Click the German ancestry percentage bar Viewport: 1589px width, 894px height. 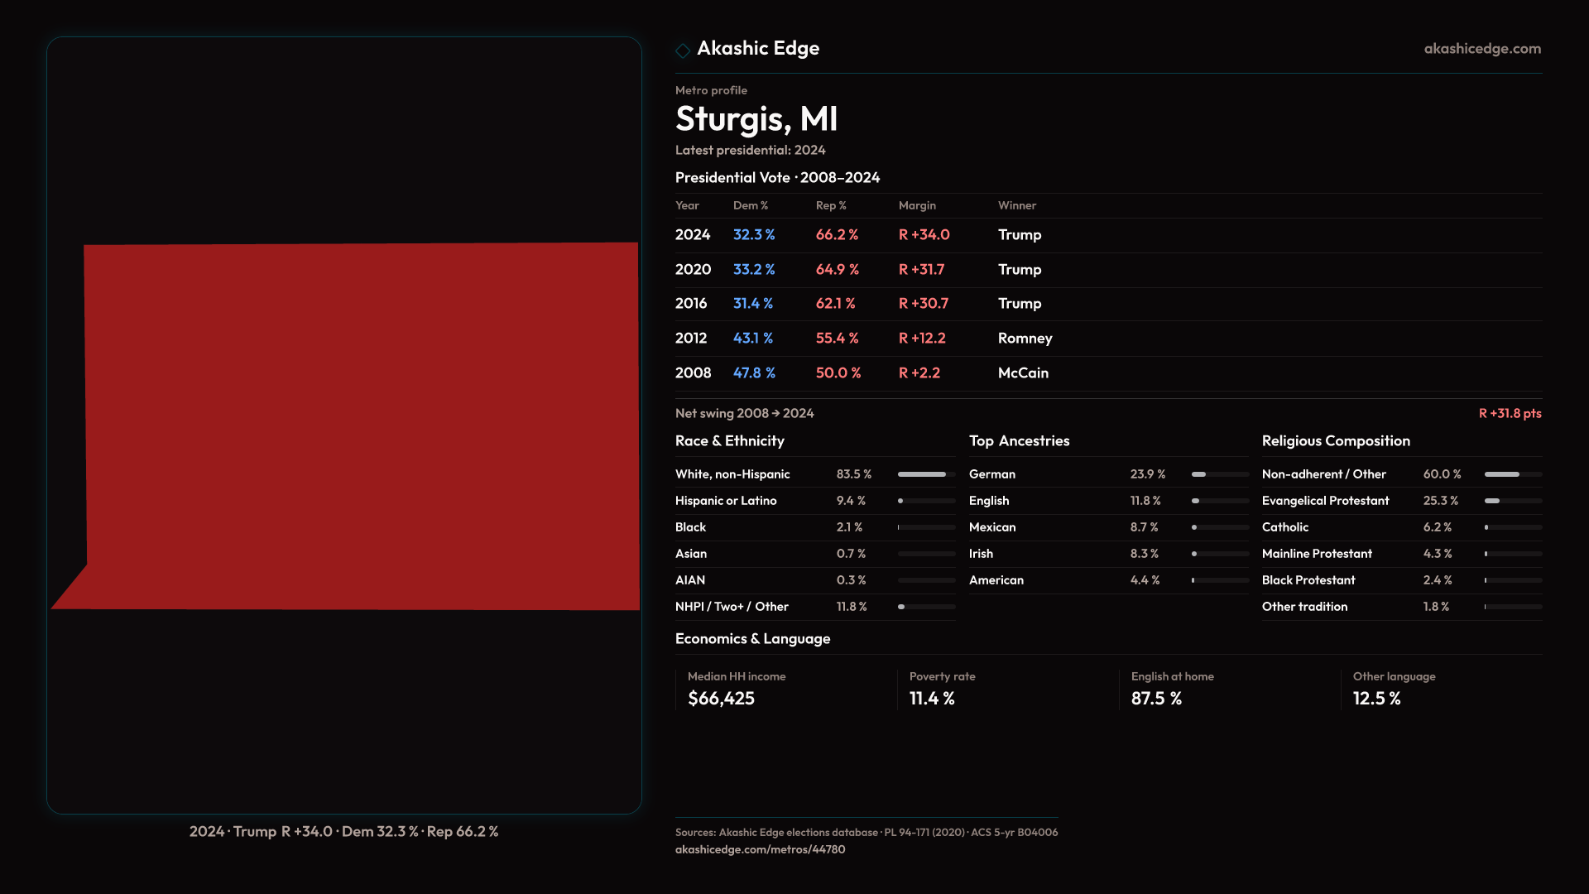click(1219, 474)
